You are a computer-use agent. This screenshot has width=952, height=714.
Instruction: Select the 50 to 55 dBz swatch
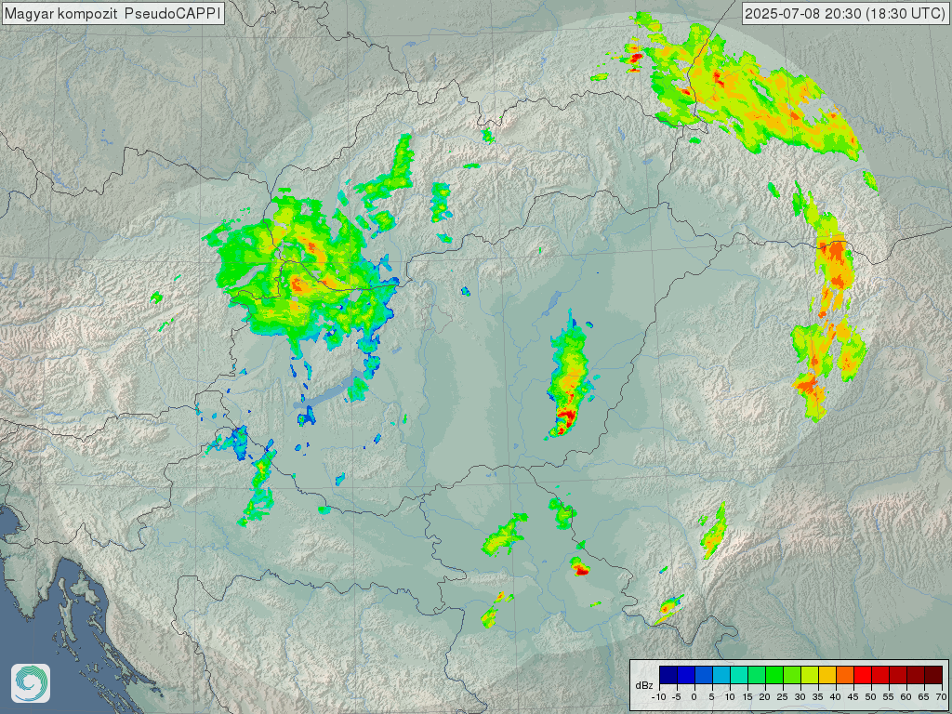tap(880, 675)
